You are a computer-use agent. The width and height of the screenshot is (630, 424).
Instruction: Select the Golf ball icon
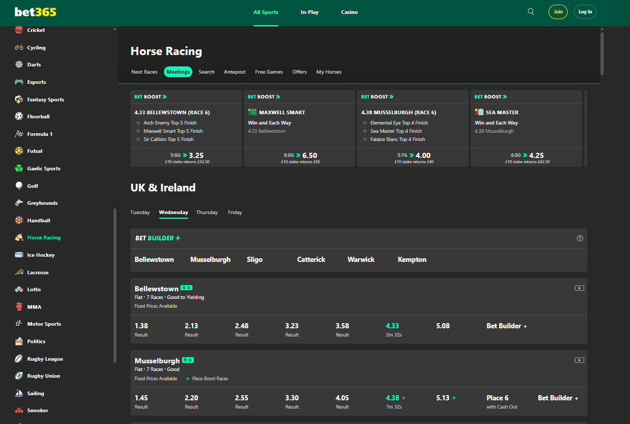19,186
